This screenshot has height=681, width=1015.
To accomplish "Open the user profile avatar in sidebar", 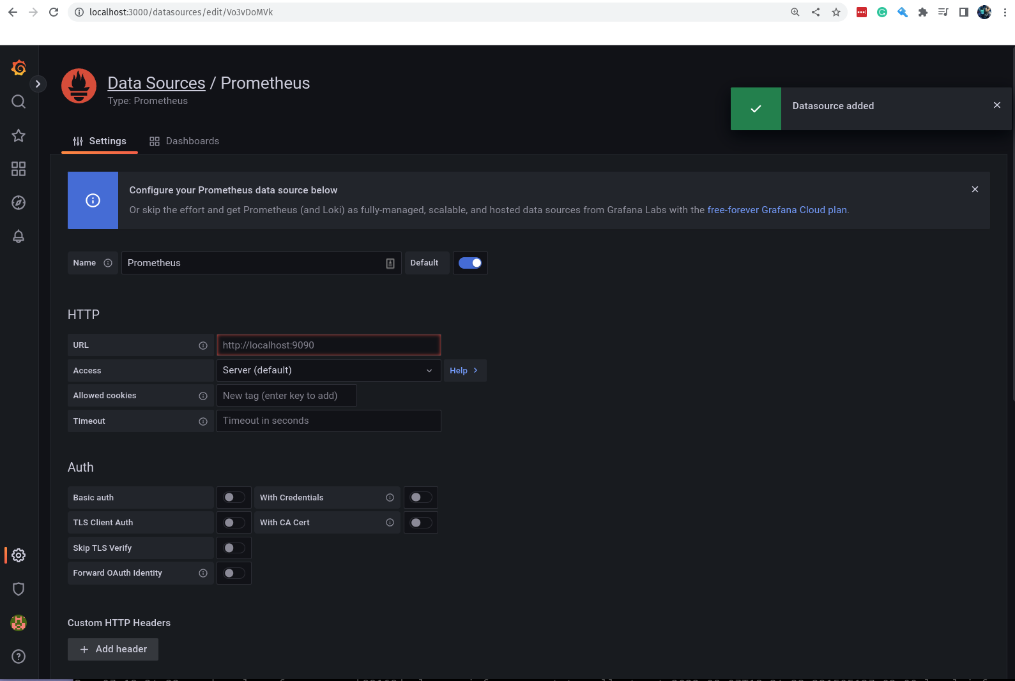I will click(19, 623).
